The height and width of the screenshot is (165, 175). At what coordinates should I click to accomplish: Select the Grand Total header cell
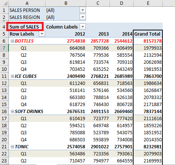point(148,34)
